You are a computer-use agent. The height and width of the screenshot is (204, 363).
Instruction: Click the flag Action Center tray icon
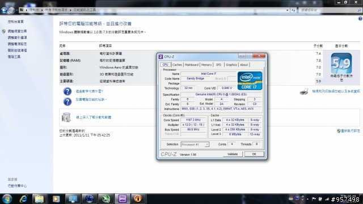pyautogui.click(x=314, y=199)
